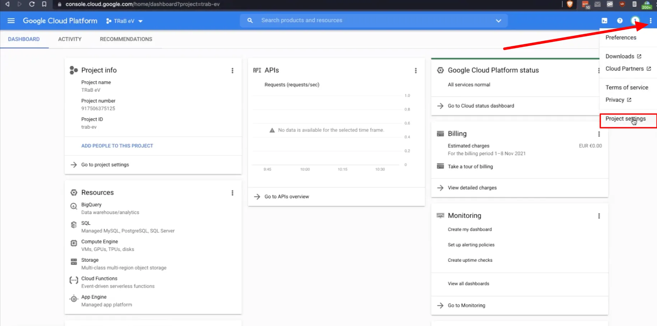Reload the page in browser
This screenshot has width=657, height=326.
click(x=32, y=4)
